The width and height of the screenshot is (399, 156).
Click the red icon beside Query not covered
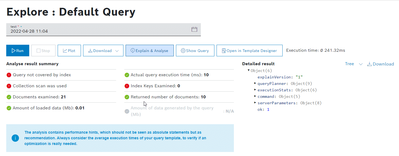pos(9,75)
